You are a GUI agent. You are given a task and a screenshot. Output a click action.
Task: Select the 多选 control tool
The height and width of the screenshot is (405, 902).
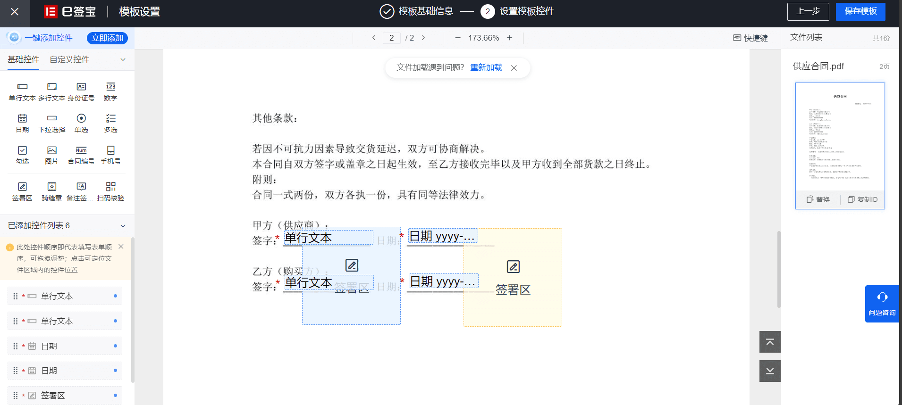pos(110,123)
